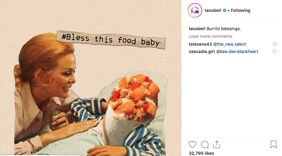The width and height of the screenshot is (282, 156).
Task: Select the Burrito blessings caption text
Action: click(x=224, y=29)
